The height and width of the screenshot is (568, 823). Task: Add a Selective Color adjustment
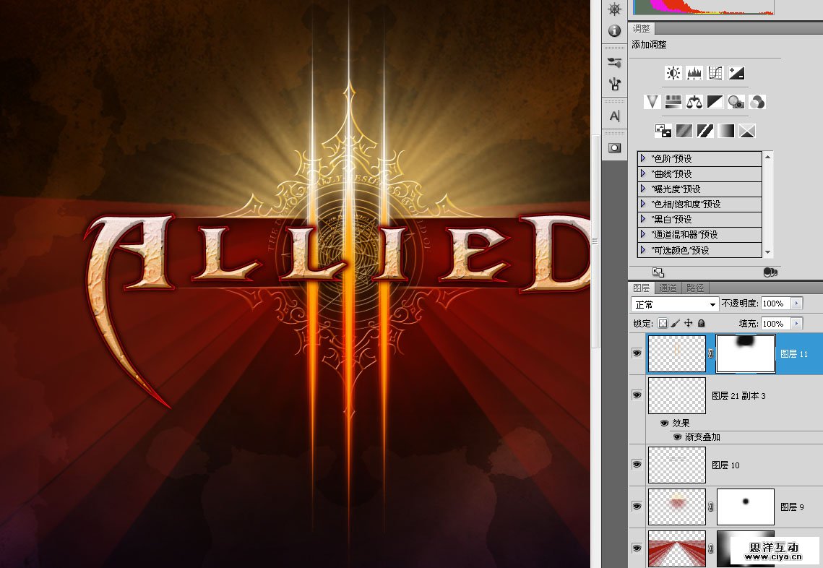(747, 131)
